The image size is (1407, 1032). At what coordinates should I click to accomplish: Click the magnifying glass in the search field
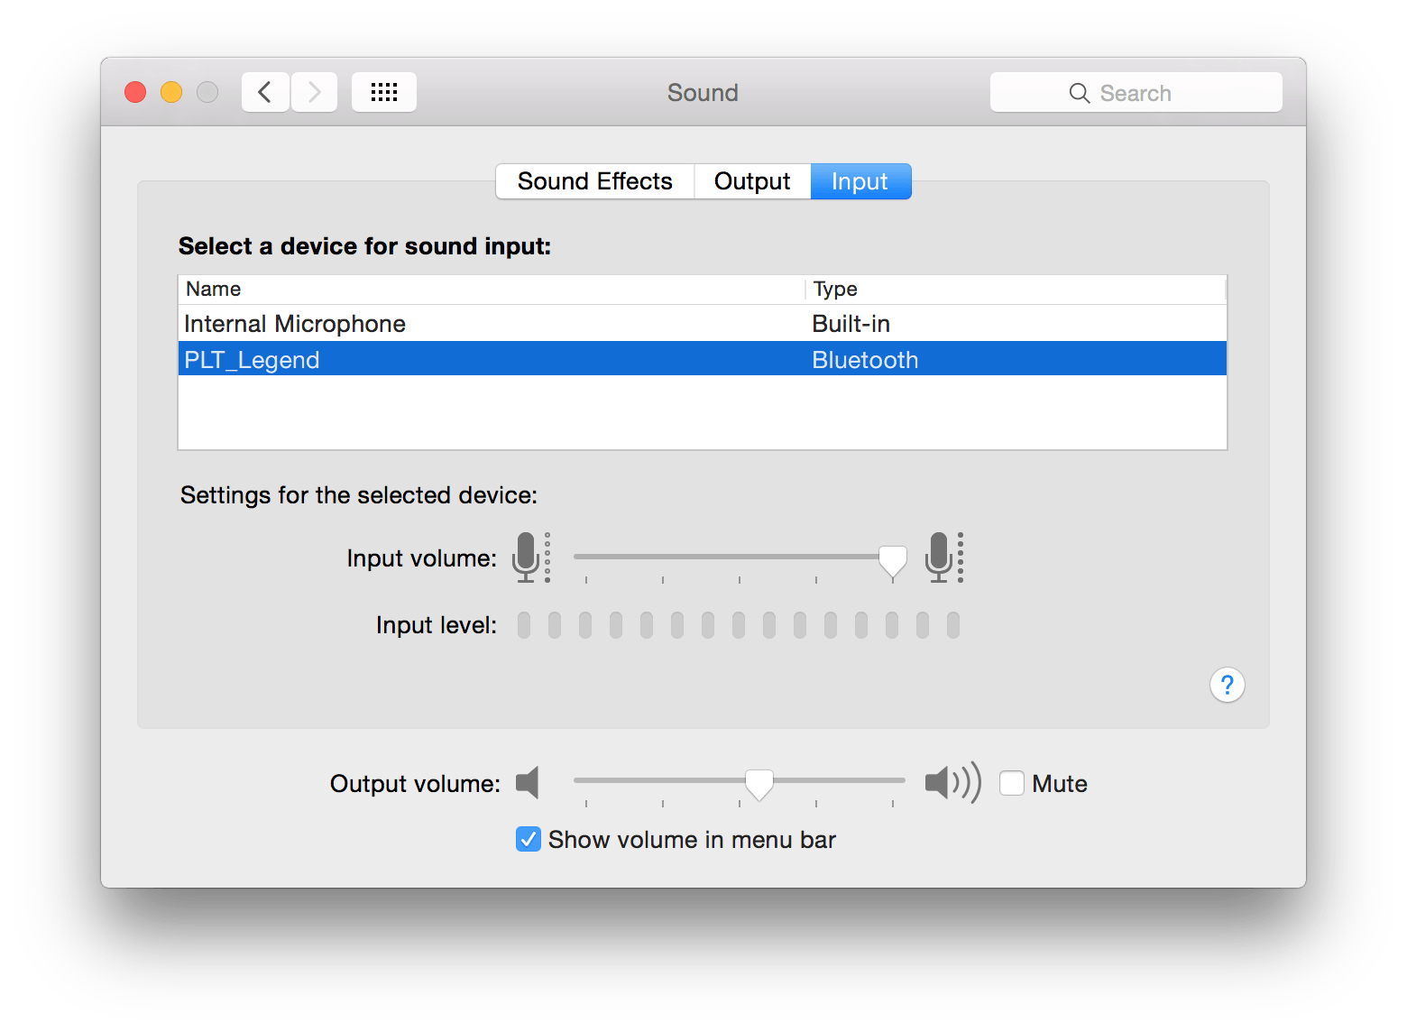1079,92
